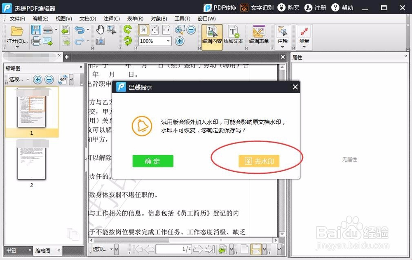Zoom in thumbnails with plus icon
The height and width of the screenshot is (260, 412).
coord(37,80)
